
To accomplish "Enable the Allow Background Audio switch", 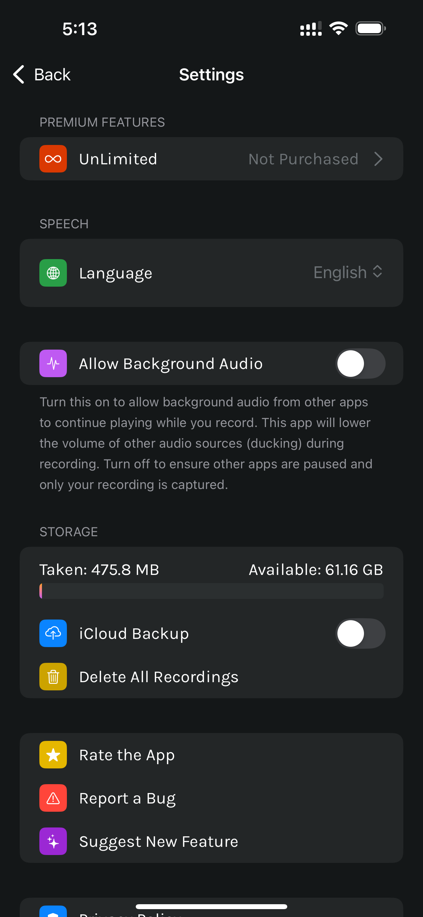I will click(360, 363).
